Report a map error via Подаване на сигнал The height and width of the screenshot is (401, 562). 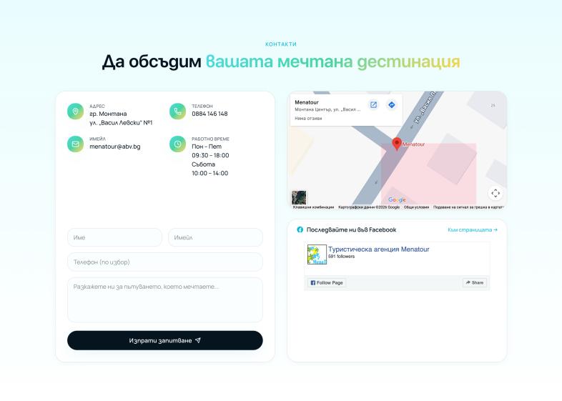tap(468, 207)
